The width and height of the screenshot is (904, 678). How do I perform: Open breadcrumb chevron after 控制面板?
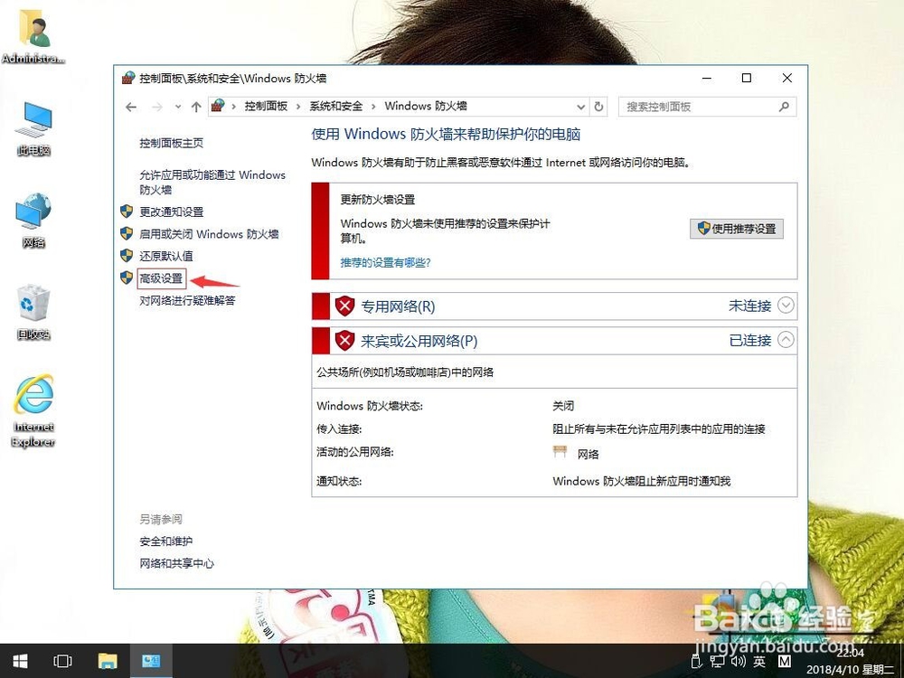click(x=298, y=107)
